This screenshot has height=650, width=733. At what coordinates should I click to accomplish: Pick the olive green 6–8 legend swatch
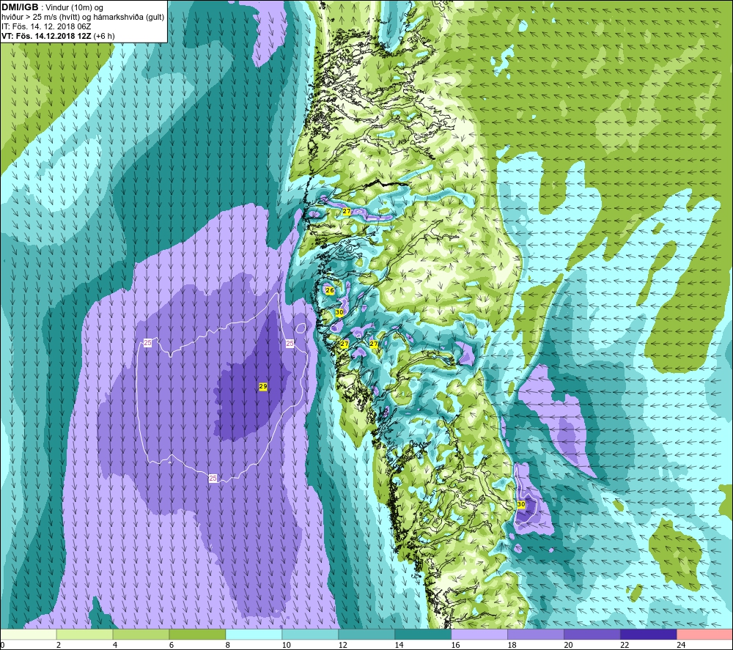click(x=197, y=635)
